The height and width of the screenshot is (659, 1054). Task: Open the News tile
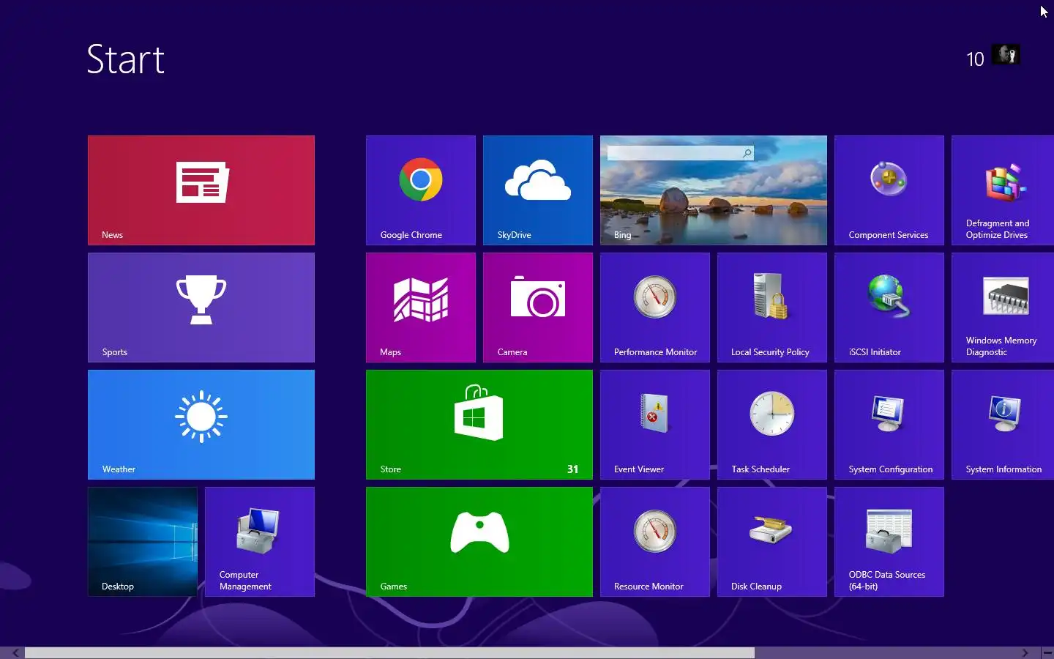[x=201, y=190]
